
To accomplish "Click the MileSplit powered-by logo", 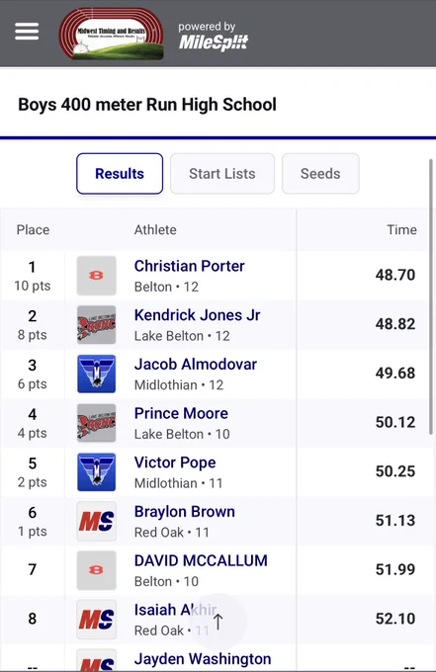I will point(214,36).
